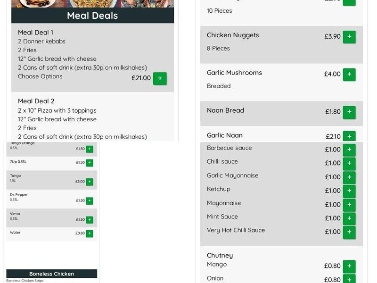Add Mango chutney to the order
Viewport: 377px width, 283px height.
[349, 266]
